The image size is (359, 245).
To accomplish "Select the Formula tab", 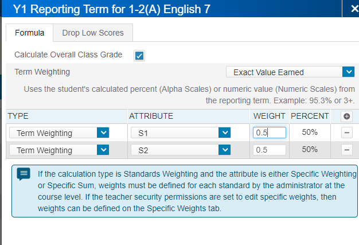I will click(x=29, y=33).
